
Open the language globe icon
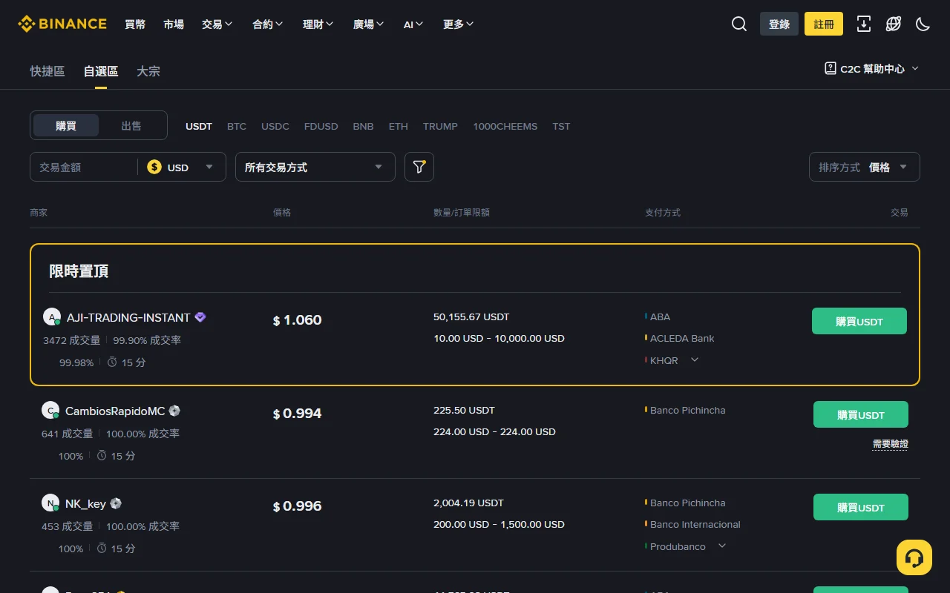[894, 24]
